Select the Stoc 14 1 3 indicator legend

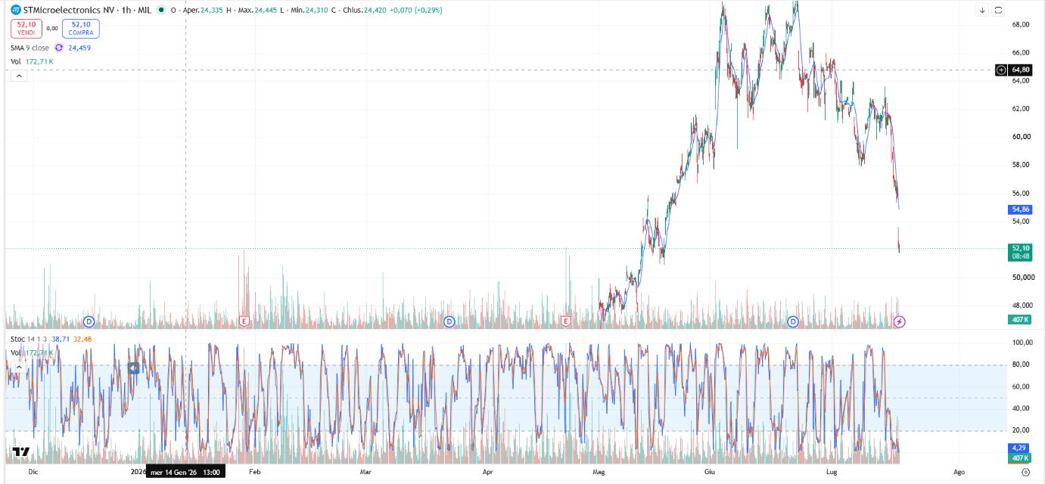click(29, 340)
